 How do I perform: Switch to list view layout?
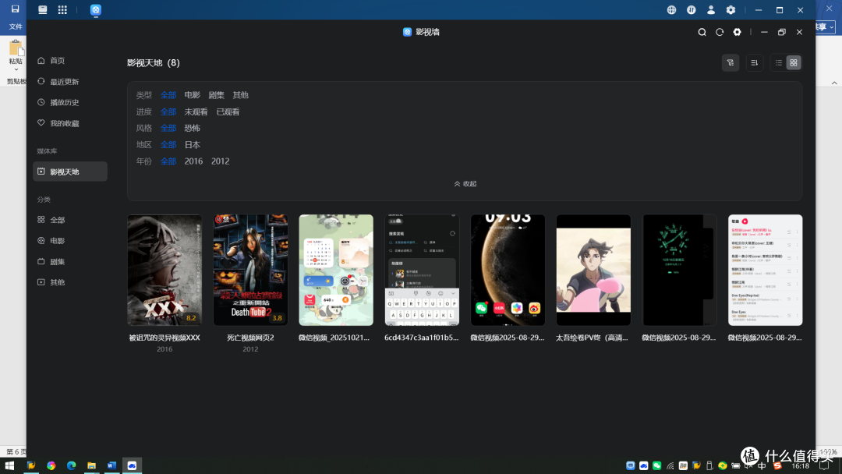tap(779, 63)
